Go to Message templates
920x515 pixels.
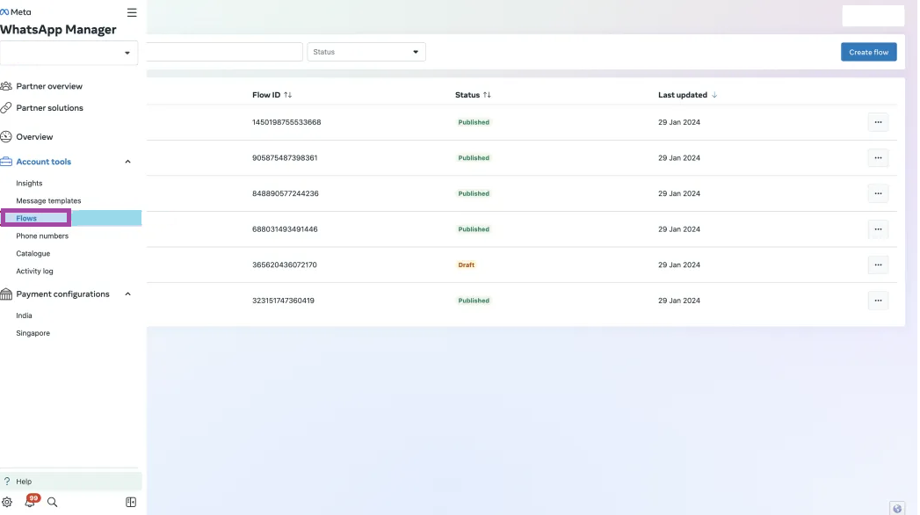coord(48,201)
